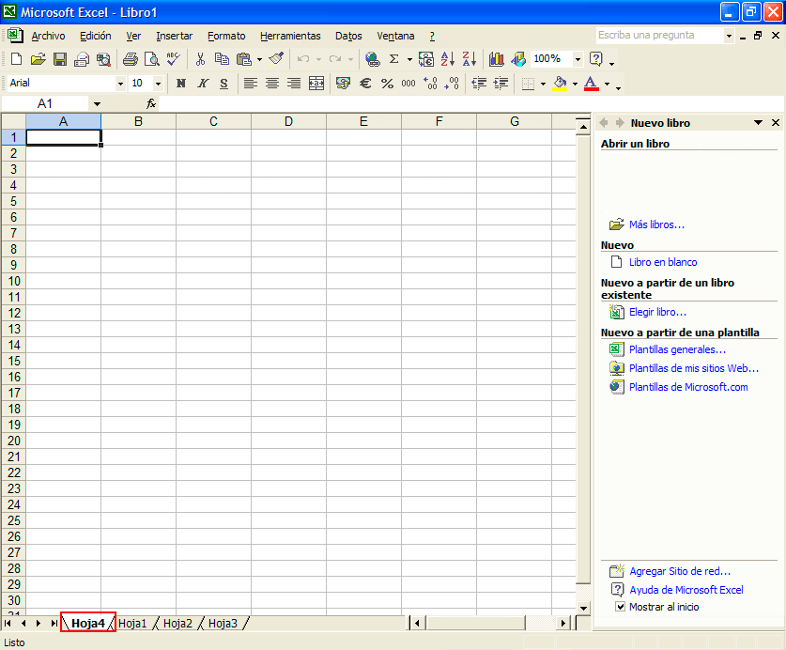Expand the help question box dropdown
Image resolution: width=786 pixels, height=650 pixels.
click(729, 36)
